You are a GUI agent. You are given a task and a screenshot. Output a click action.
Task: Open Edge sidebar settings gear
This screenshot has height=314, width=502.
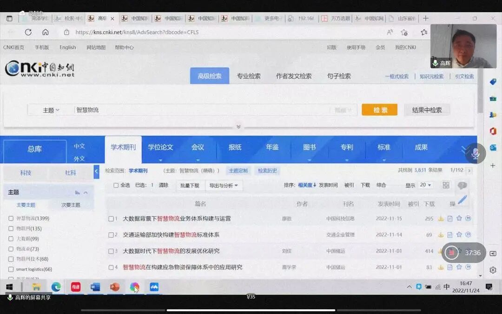point(493,270)
